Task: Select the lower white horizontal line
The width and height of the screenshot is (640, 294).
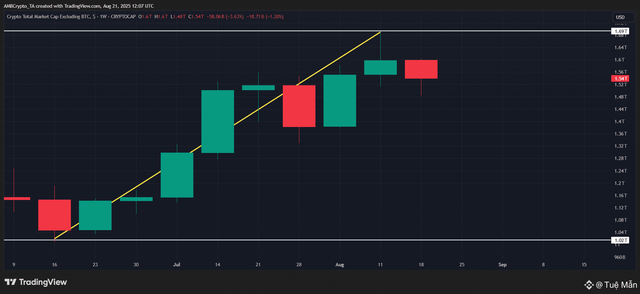Action: pyautogui.click(x=307, y=240)
